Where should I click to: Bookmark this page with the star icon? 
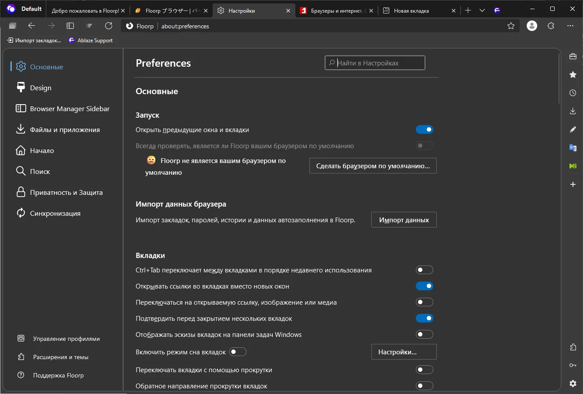(x=511, y=26)
